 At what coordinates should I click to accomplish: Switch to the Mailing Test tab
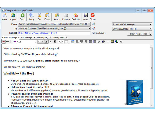59,38
